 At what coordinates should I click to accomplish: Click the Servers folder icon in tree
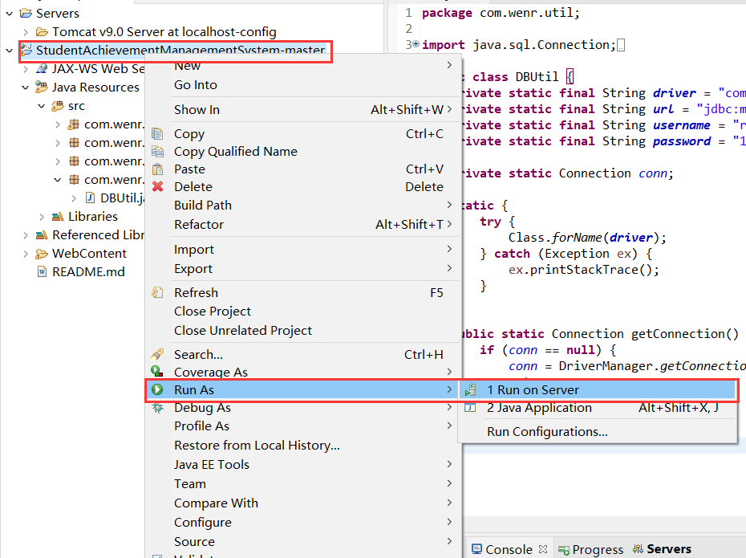[x=26, y=14]
